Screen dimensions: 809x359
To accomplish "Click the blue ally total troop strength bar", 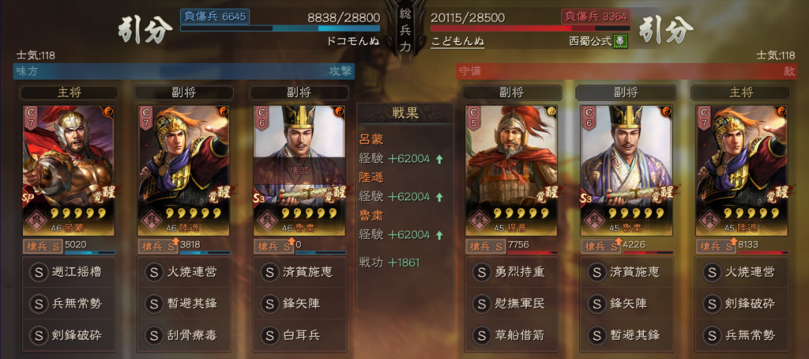I will [280, 29].
